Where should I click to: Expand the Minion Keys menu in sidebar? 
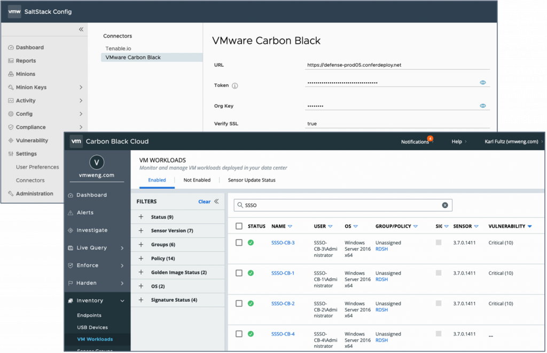81,87
